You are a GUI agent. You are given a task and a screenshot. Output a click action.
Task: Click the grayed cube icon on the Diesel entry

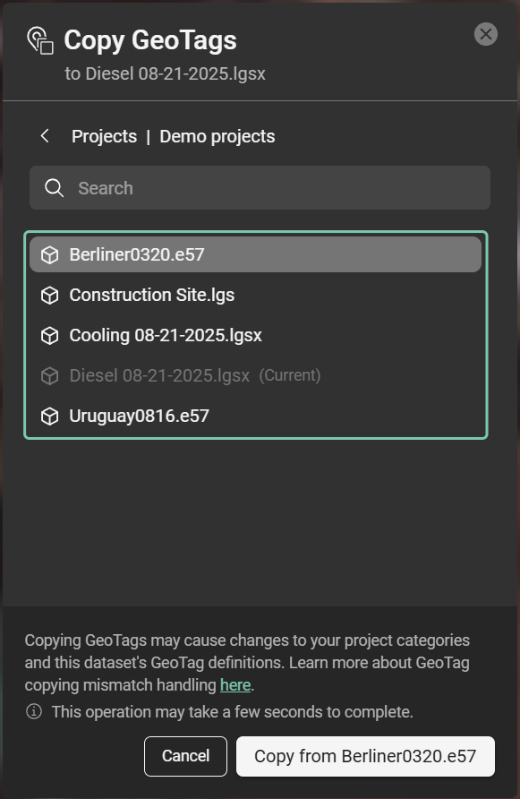point(49,375)
